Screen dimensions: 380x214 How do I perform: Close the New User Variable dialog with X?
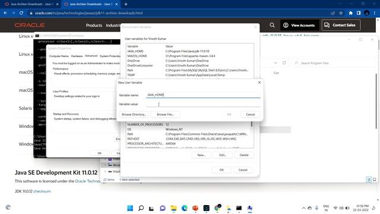click(x=259, y=83)
